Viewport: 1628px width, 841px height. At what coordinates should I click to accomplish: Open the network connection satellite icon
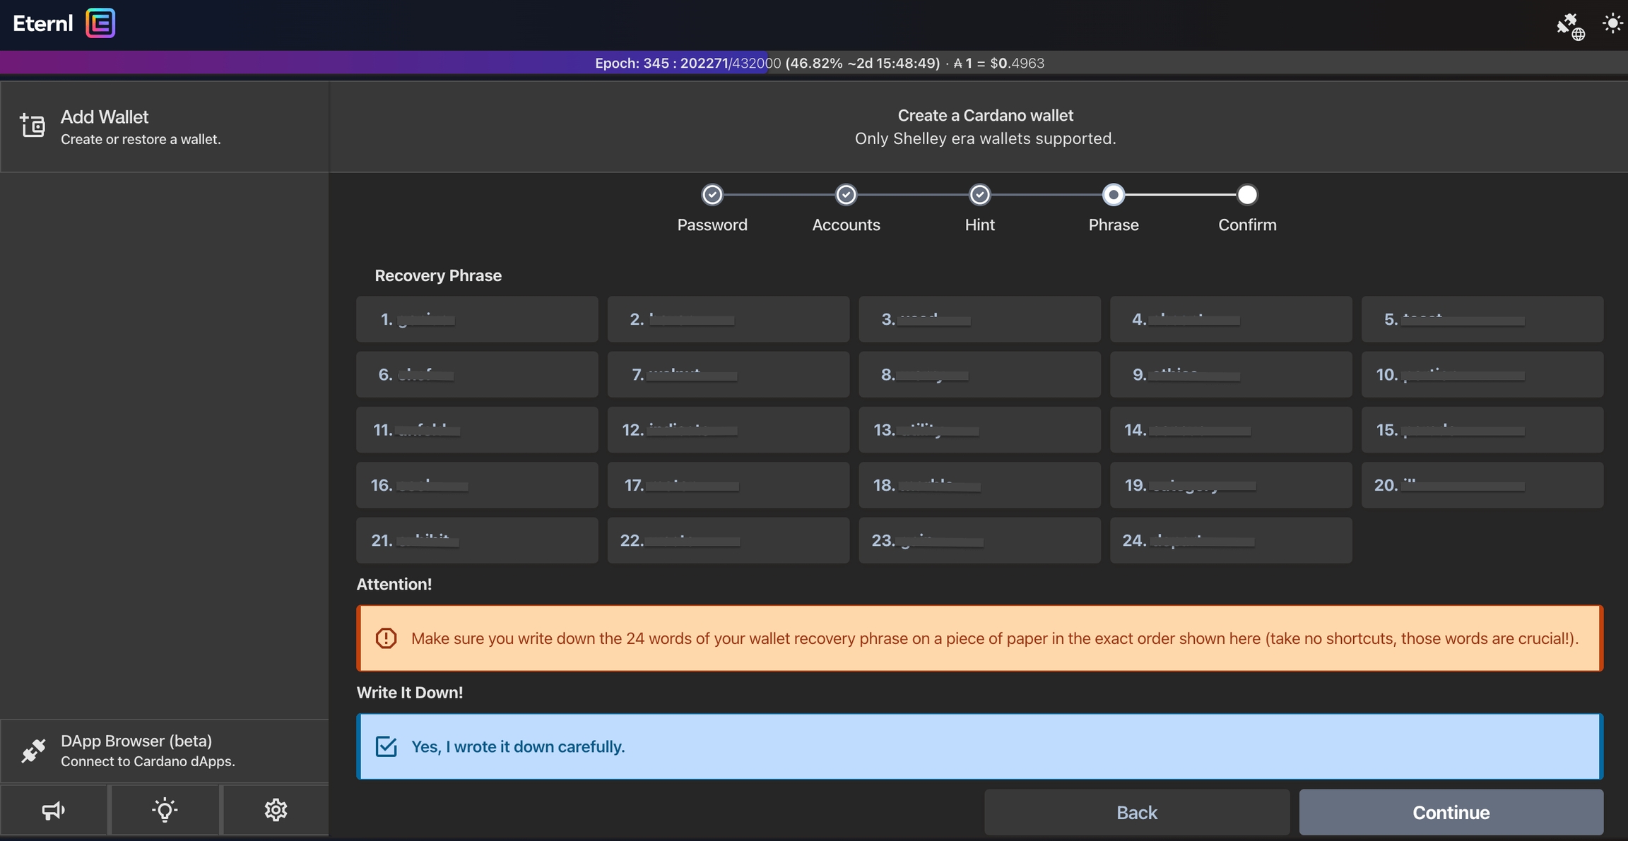coord(1570,25)
